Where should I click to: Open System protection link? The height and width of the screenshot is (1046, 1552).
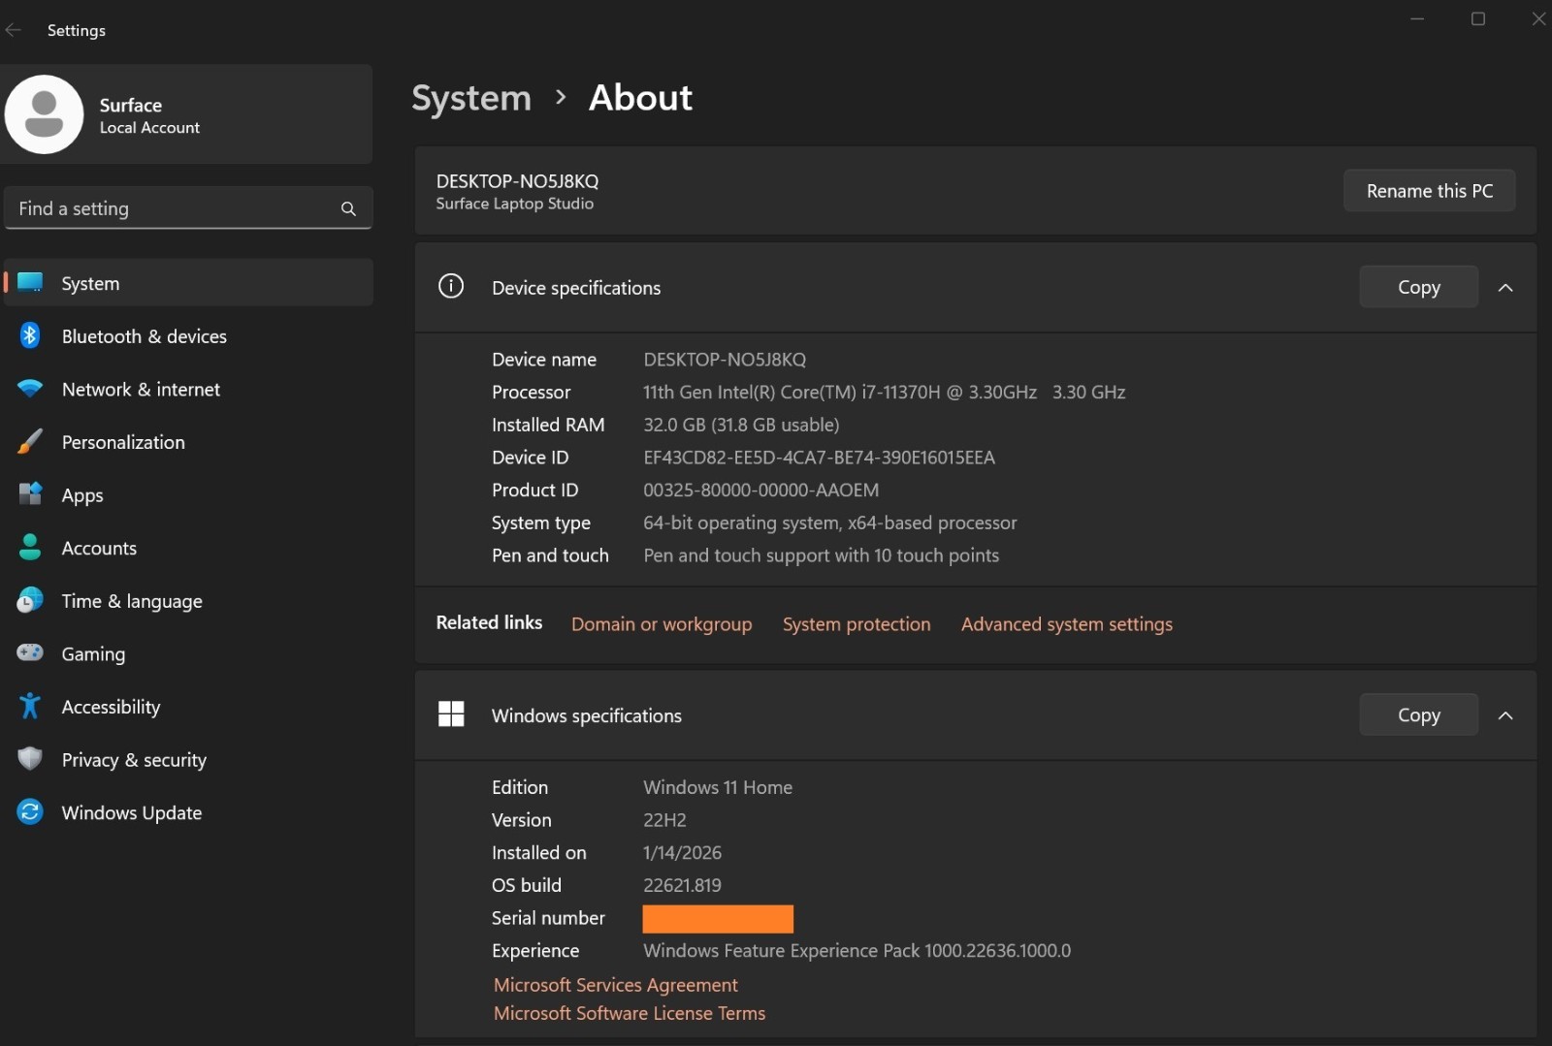857,624
